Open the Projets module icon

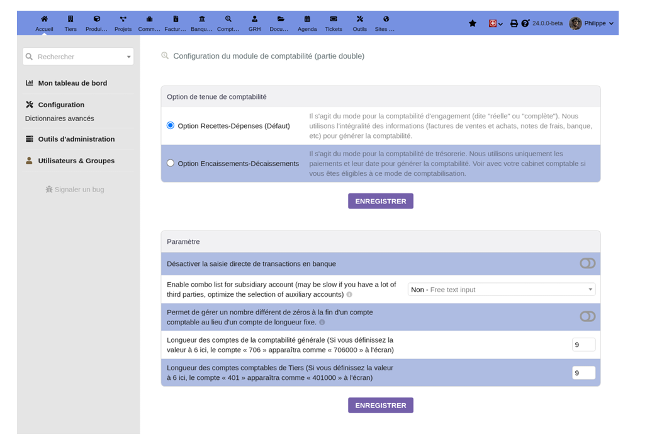pos(123,19)
